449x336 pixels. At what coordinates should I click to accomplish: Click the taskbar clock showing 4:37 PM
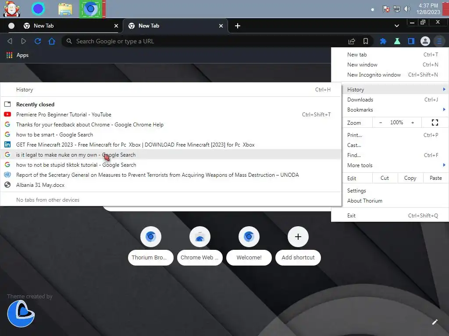[428, 9]
